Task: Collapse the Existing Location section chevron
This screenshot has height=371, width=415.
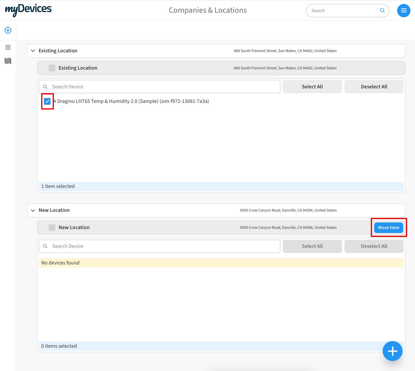Action: pyautogui.click(x=33, y=51)
